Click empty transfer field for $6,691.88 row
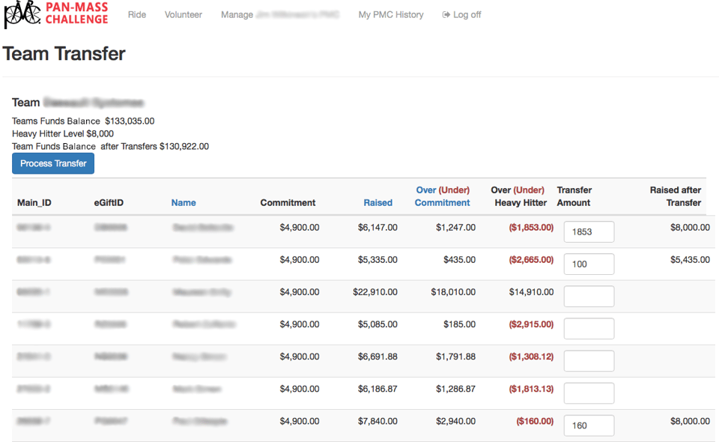 click(x=589, y=361)
